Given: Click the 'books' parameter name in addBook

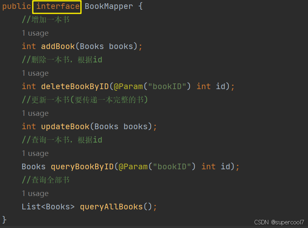Looking at the screenshot, I should (121, 47).
